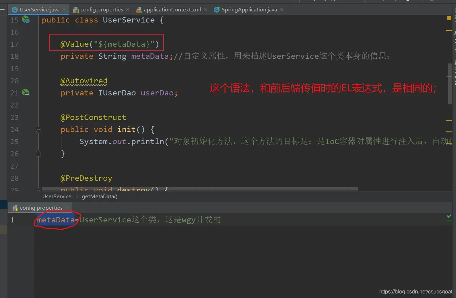The height and width of the screenshot is (298, 456).
Task: Click UserService in the breadcrumb bar
Action: (x=57, y=197)
